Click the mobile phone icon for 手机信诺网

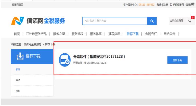click(x=171, y=5)
